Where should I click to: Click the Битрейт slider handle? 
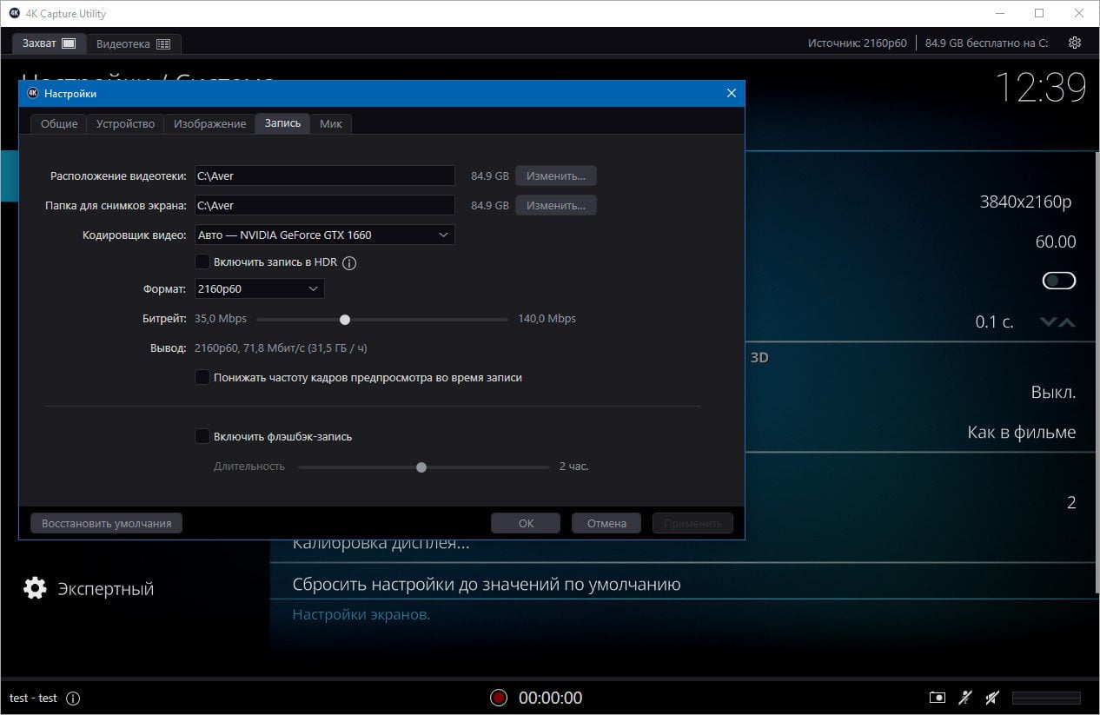coord(345,320)
